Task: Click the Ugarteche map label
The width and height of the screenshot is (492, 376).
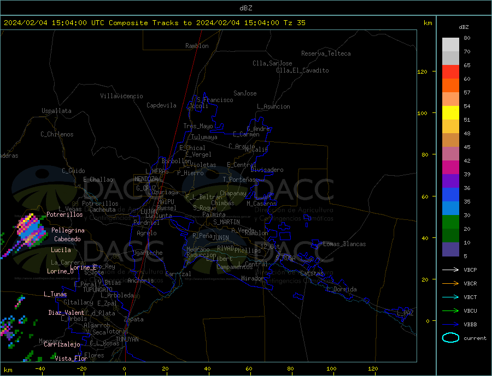Action: [148, 253]
